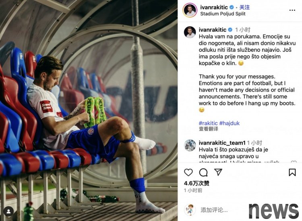The height and width of the screenshot is (221, 302).
Task: Open the #hajduk hashtag
Action: 230,123
